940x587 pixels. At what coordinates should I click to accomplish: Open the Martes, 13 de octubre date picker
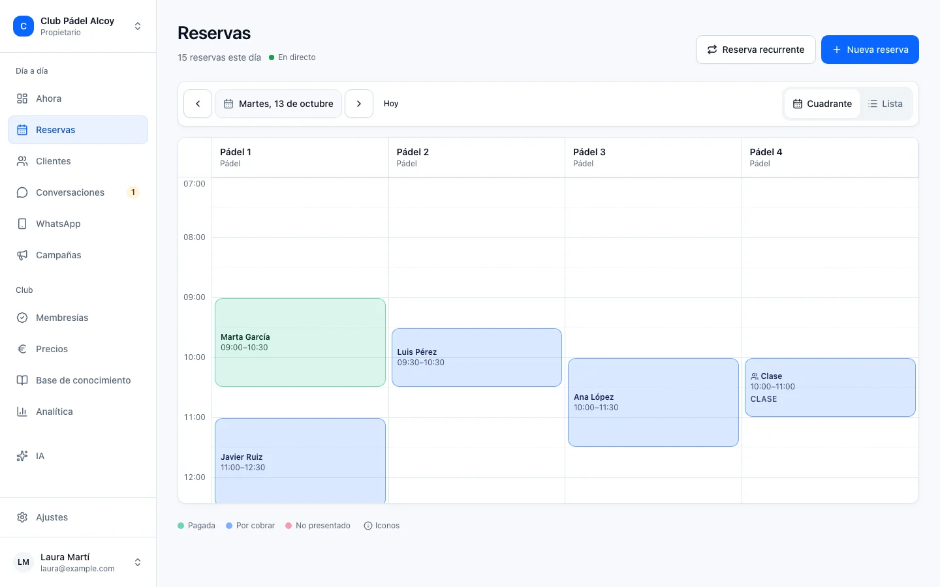(279, 104)
